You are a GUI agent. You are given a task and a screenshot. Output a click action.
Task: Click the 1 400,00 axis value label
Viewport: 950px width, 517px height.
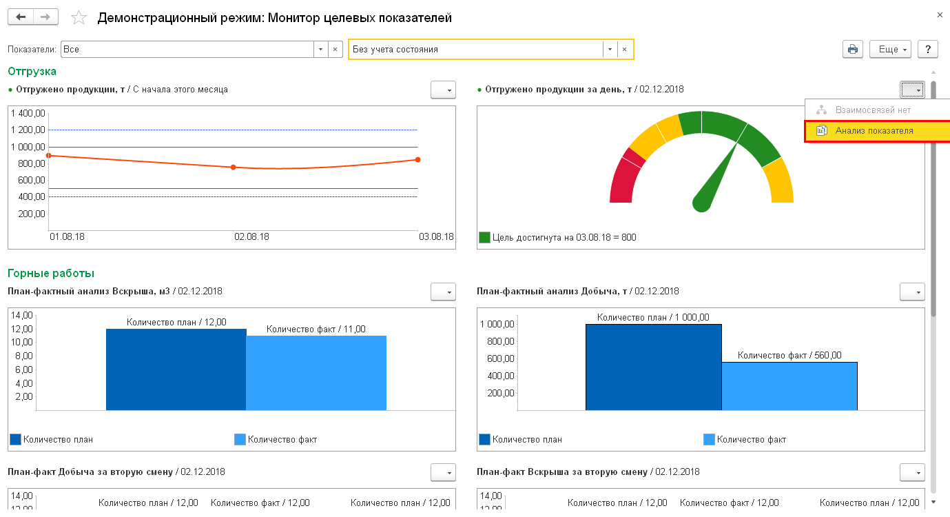28,114
